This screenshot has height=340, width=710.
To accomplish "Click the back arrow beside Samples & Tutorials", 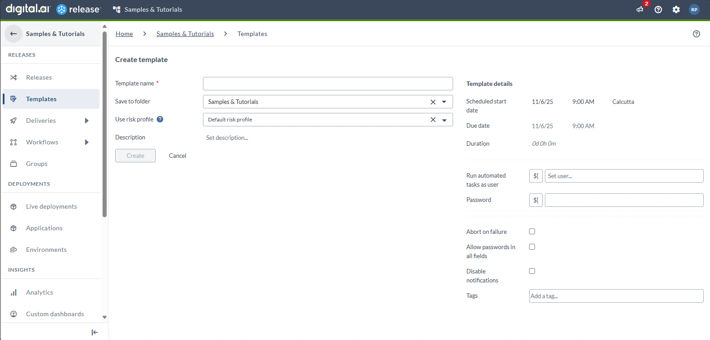I will [13, 34].
